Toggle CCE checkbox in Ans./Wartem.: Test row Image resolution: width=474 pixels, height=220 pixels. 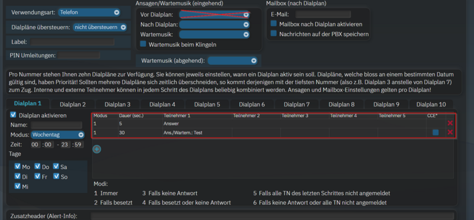click(x=435, y=132)
